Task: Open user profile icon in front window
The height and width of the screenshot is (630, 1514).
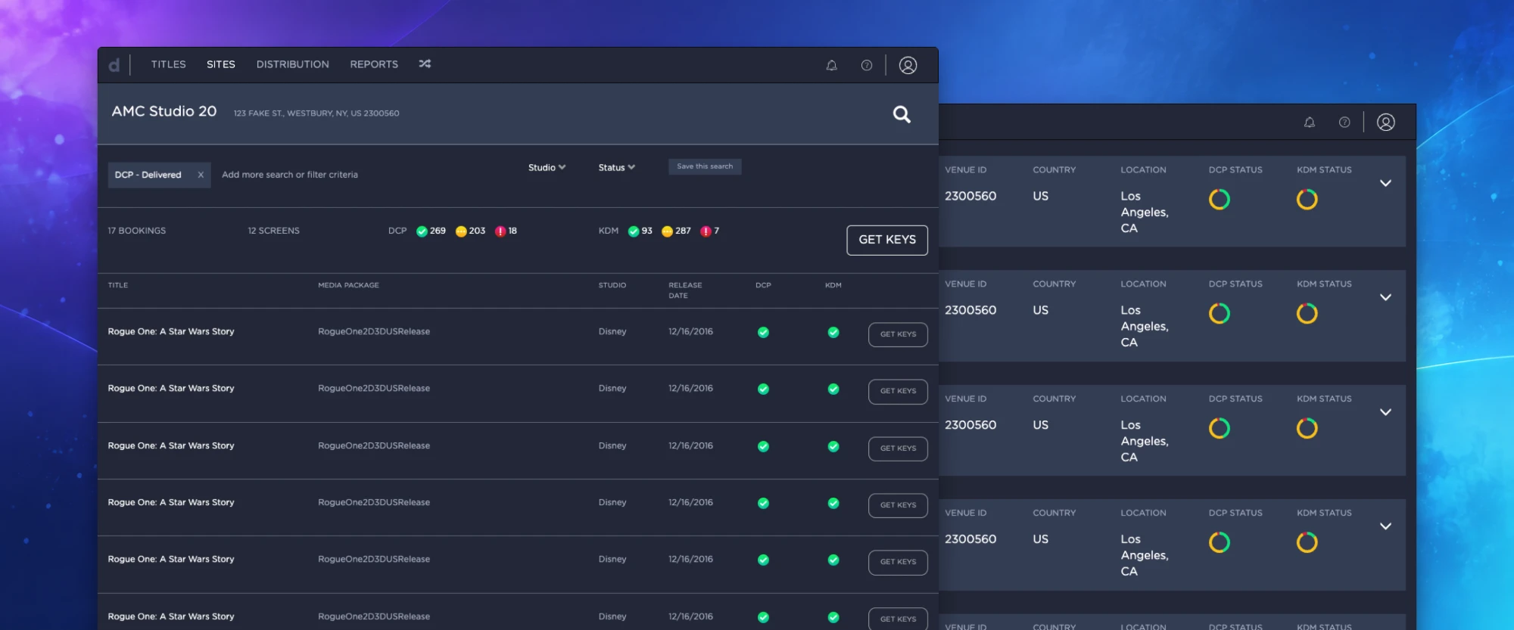Action: click(x=908, y=65)
